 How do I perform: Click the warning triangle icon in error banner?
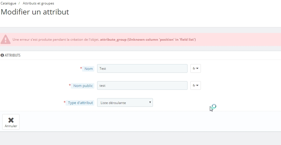point(6,39)
